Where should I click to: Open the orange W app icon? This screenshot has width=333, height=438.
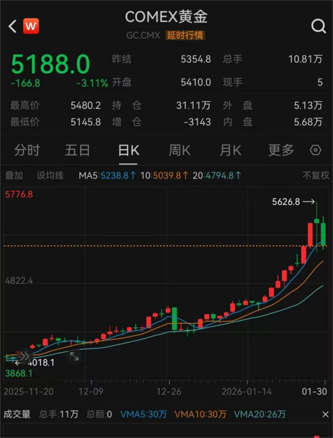[x=31, y=26]
